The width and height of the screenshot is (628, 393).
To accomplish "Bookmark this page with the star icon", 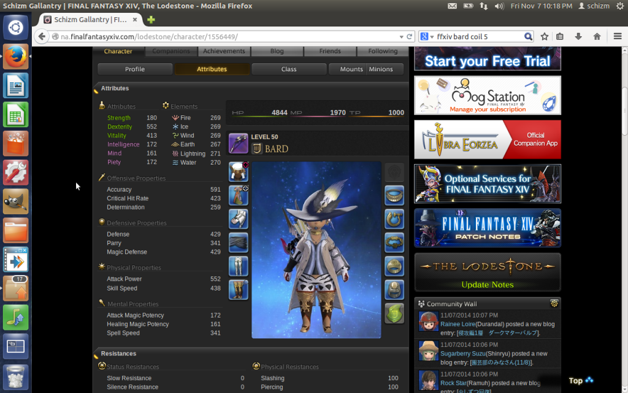I will tap(545, 36).
